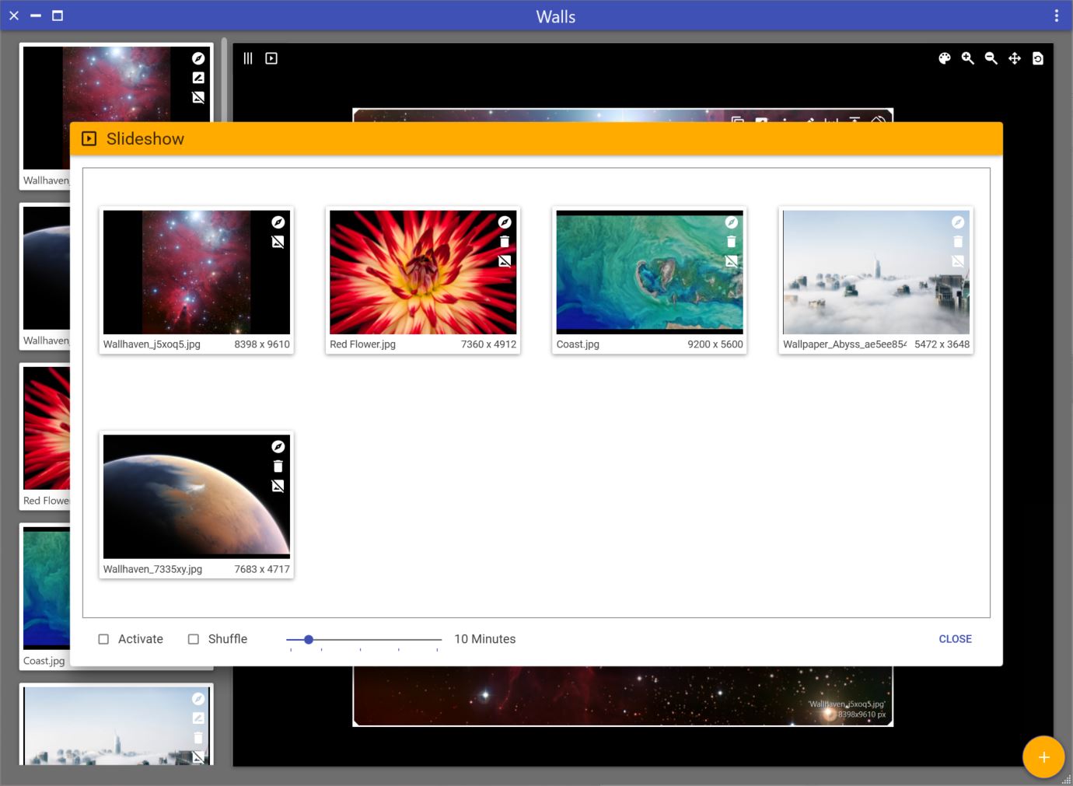1073x786 pixels.
Task: Click the end of the interval slider track
Action: [x=439, y=639]
